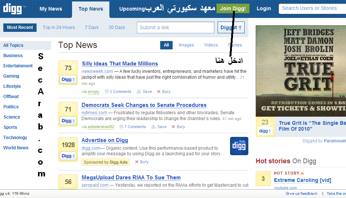Open Advertise on Digg headline
This screenshot has width=346, height=198.
pos(105,140)
